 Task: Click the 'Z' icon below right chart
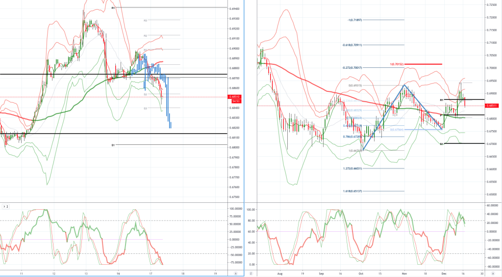(251, 273)
